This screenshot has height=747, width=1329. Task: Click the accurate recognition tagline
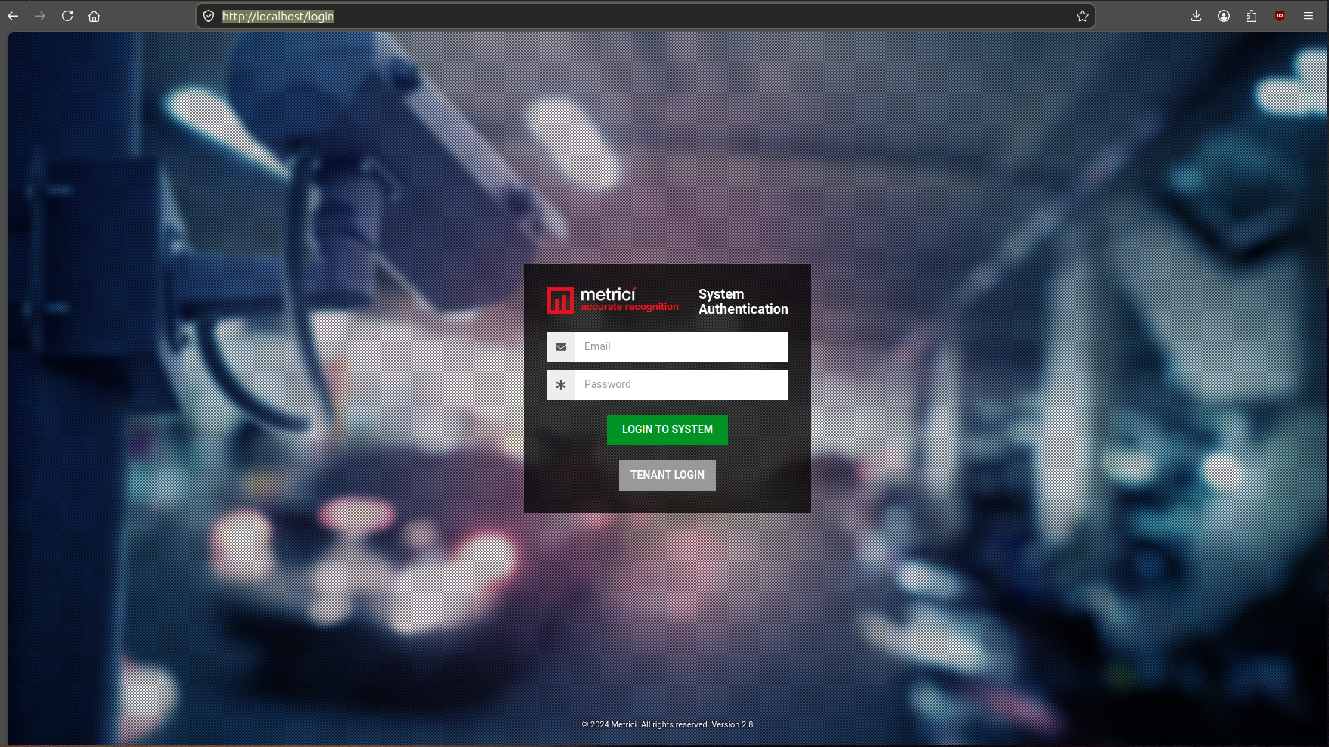(630, 307)
